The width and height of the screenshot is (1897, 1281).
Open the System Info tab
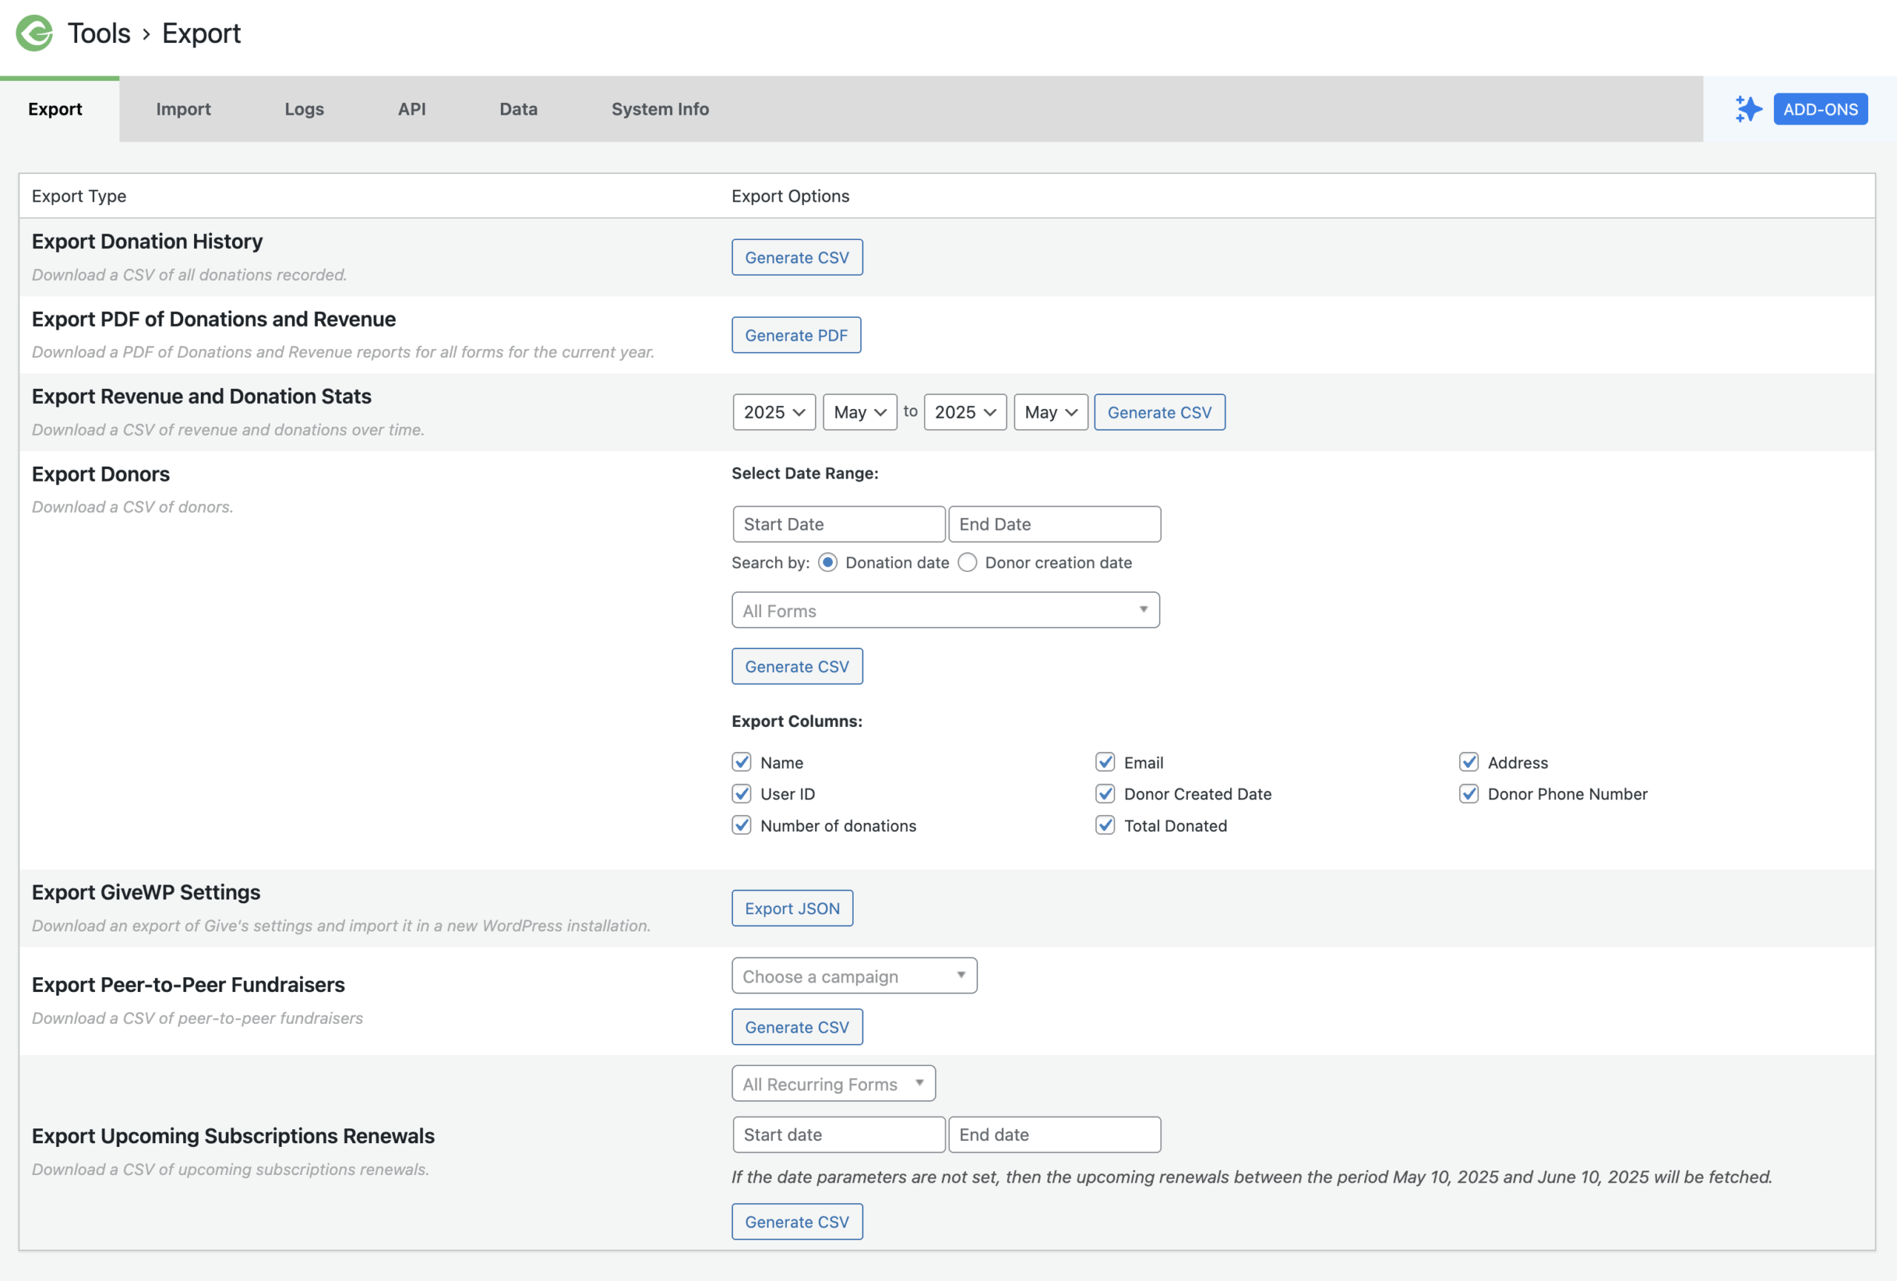[x=660, y=108]
